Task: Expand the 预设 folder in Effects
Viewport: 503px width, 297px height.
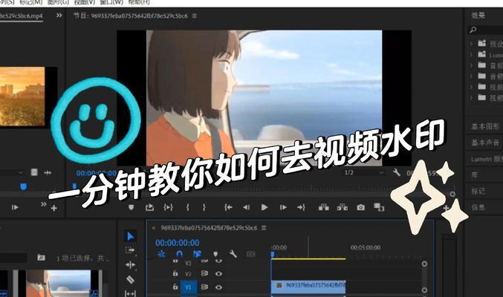Action: coord(471,44)
